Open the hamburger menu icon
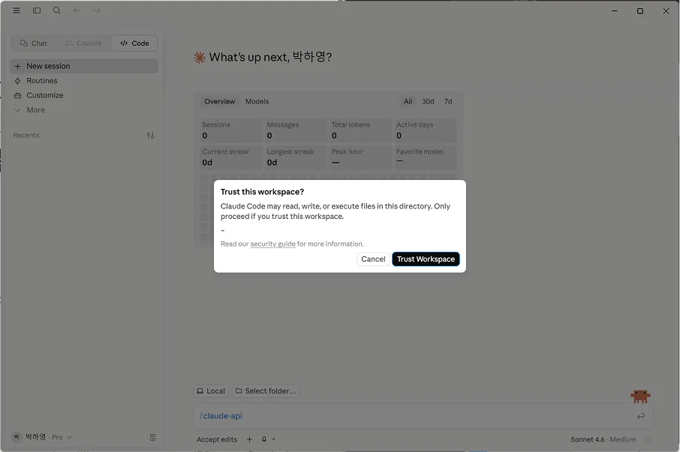The width and height of the screenshot is (680, 452). [x=17, y=10]
